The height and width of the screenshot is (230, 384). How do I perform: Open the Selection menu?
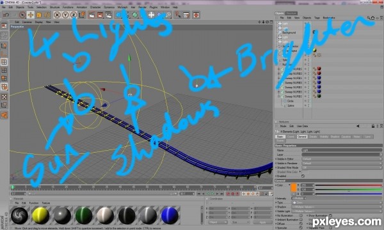point(42,7)
